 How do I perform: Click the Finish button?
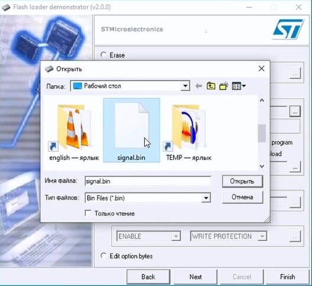click(288, 277)
